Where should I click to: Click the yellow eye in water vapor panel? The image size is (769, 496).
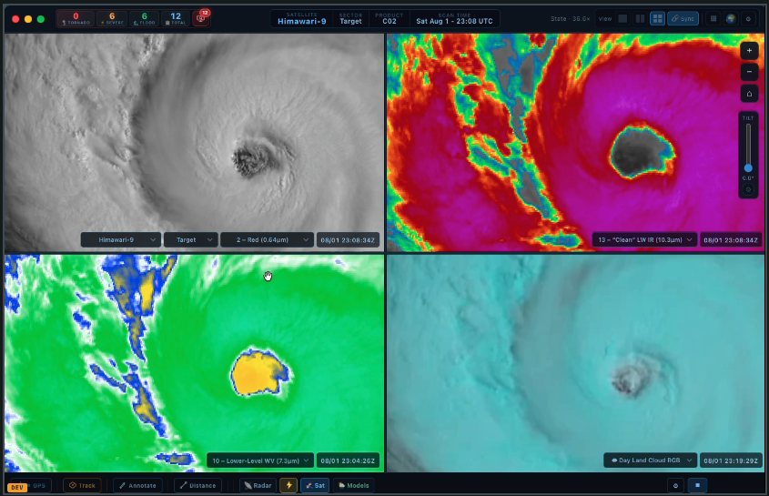[259, 372]
